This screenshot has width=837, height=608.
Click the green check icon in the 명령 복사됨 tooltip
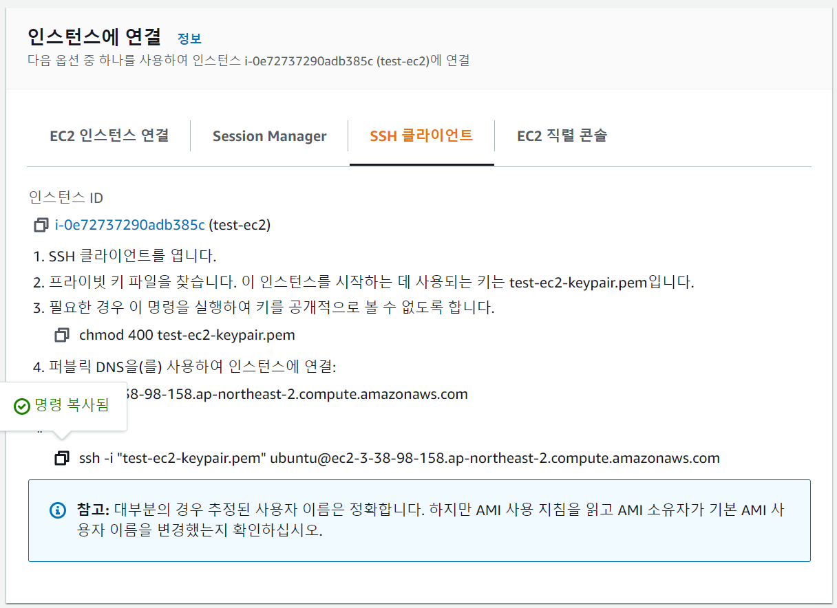tap(22, 406)
